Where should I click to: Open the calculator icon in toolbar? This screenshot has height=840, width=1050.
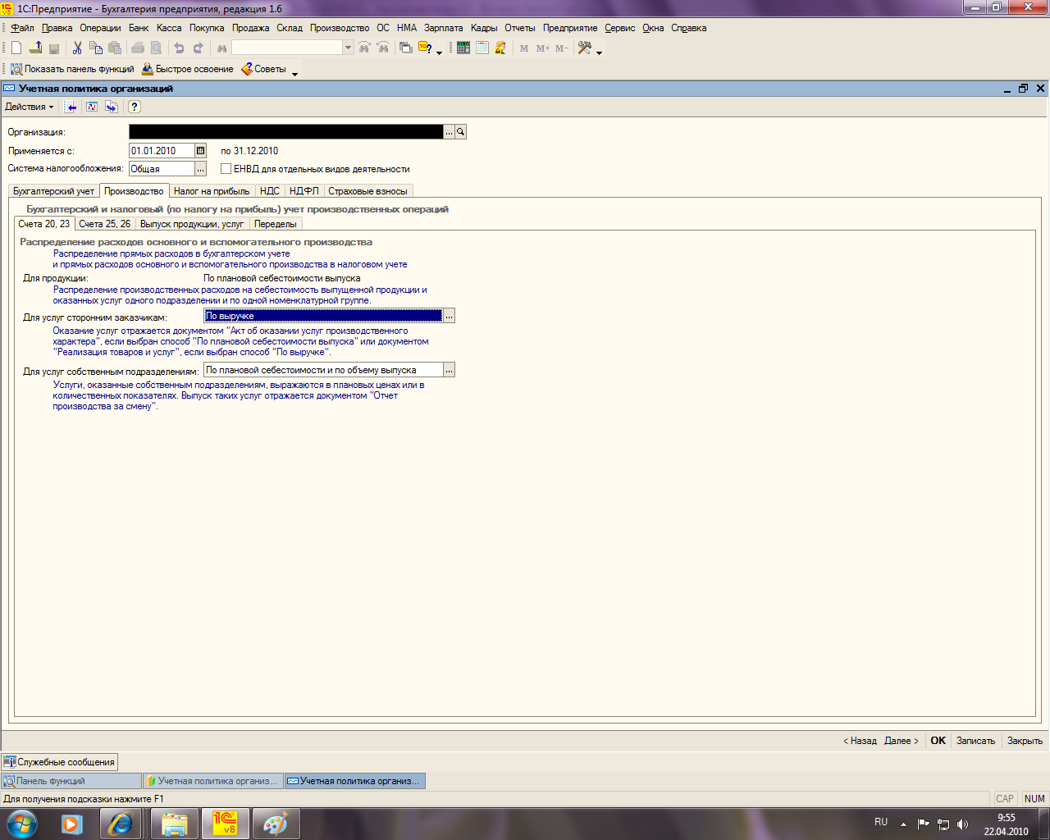(x=463, y=48)
